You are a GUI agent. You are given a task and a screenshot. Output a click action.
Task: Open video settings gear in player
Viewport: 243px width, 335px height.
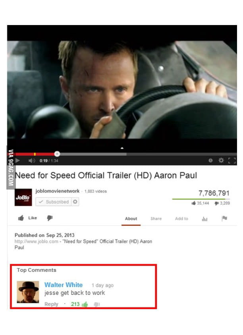click(221, 160)
